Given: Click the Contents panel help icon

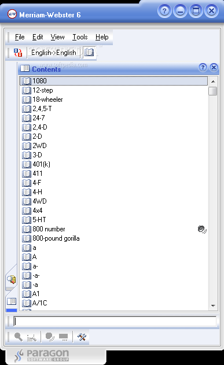Looking at the screenshot, I should click(x=203, y=67).
